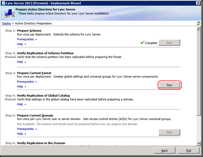
Task: Expand Help under Verify Replication of Global Catalog
Action: tap(21, 104)
